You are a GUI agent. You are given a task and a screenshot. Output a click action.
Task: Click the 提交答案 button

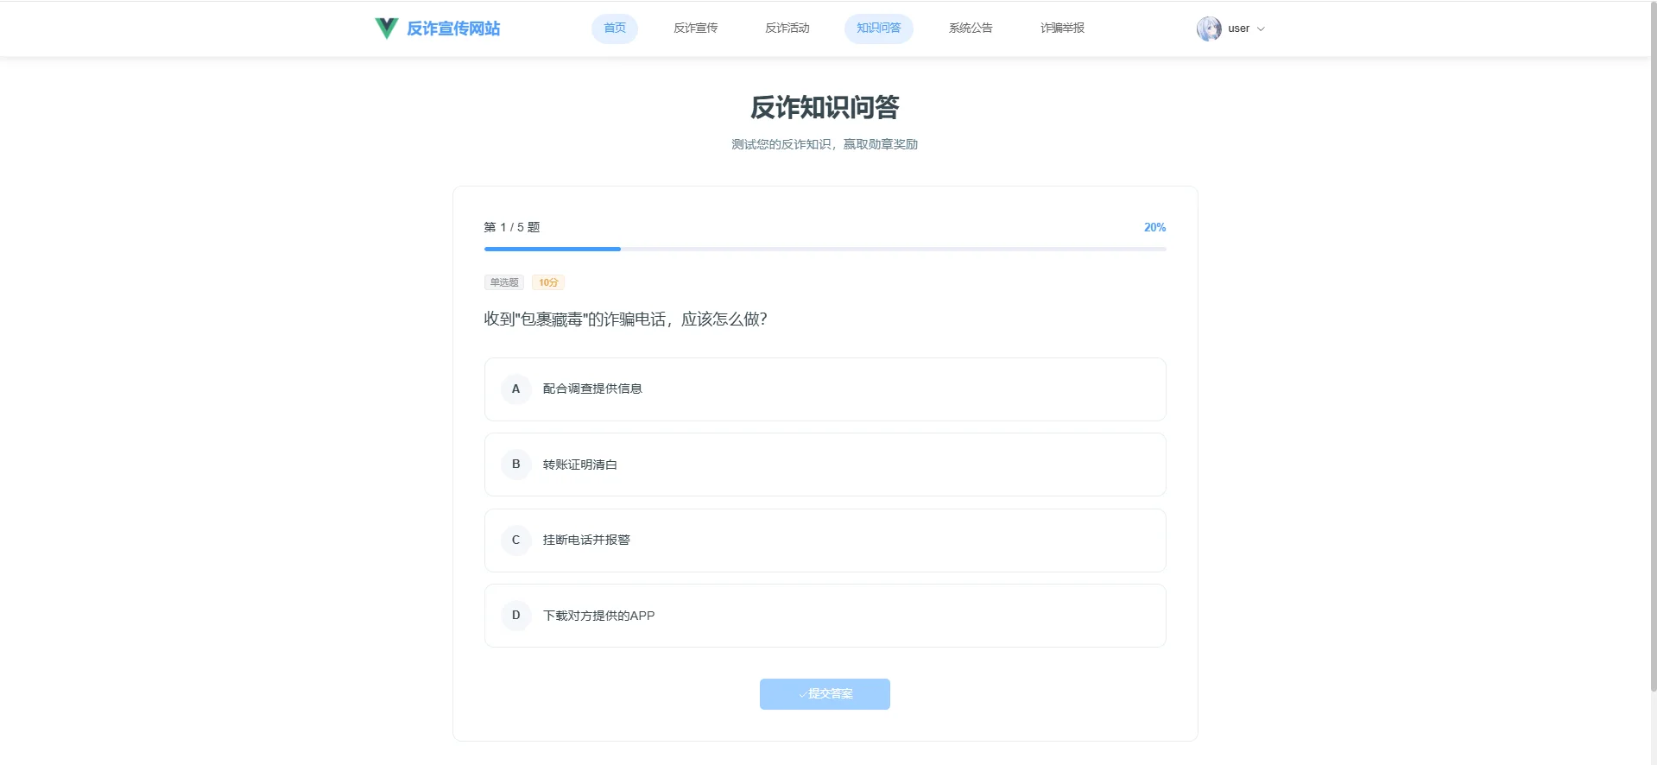point(825,694)
